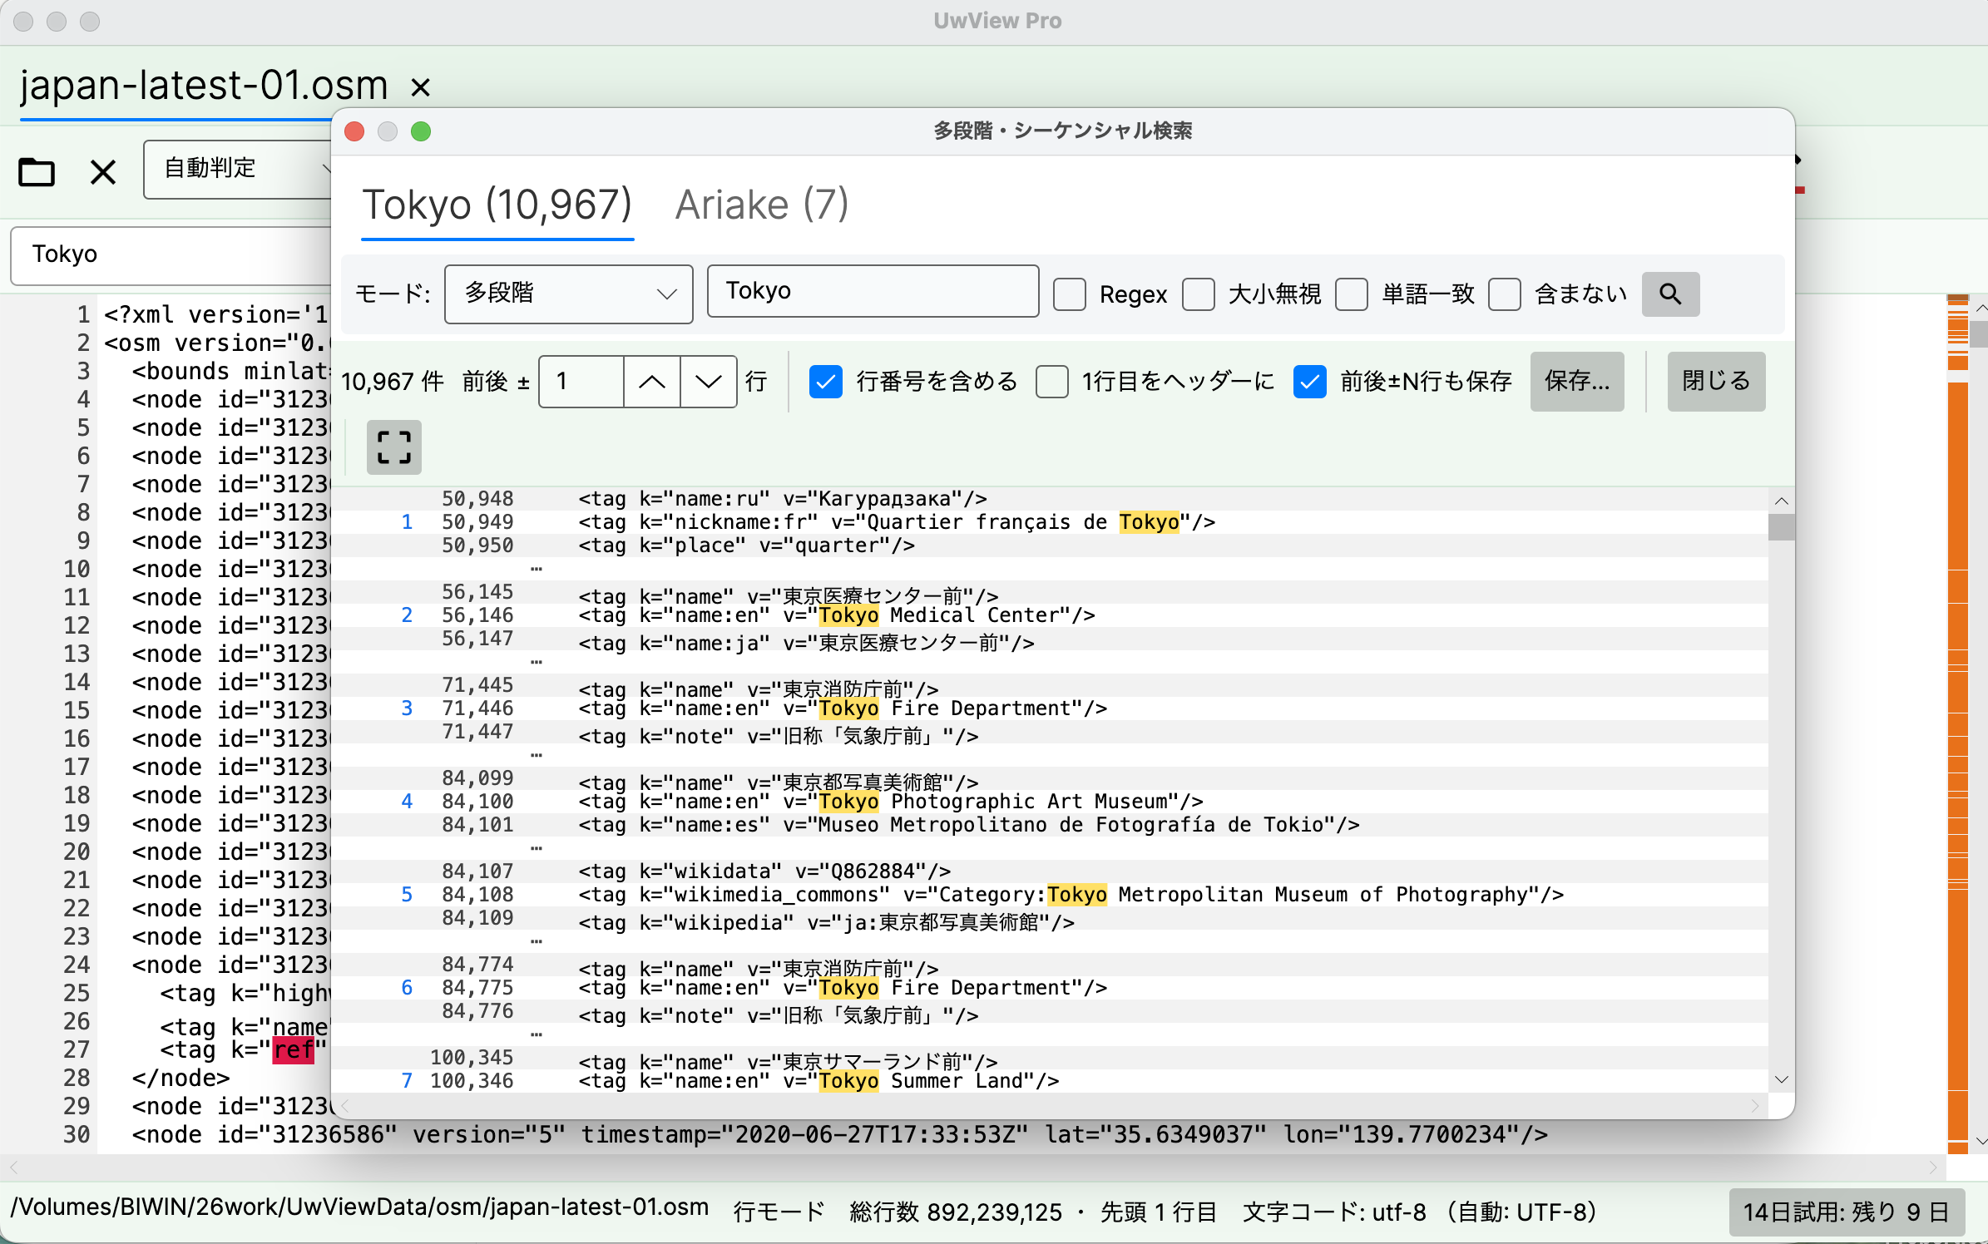Toggle the 大小無視 checkbox
The width and height of the screenshot is (1988, 1244).
click(1199, 294)
